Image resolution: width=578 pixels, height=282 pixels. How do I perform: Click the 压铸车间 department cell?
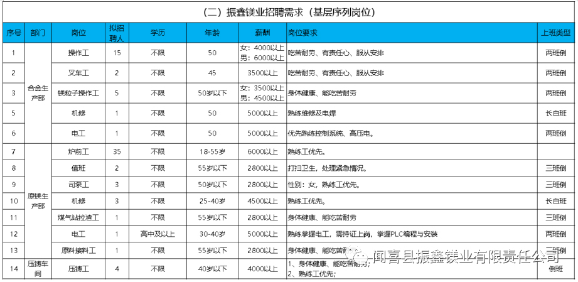(x=37, y=268)
